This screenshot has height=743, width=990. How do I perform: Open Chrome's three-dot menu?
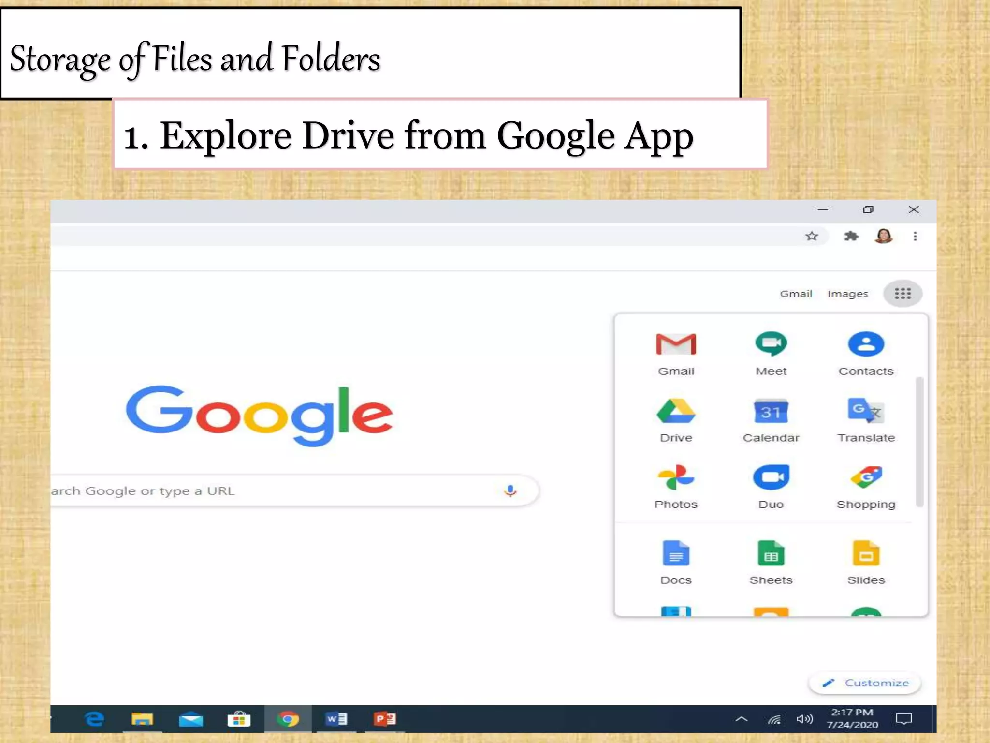point(915,236)
